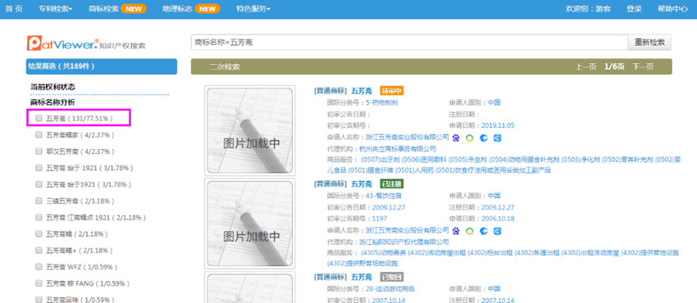
Task: Click the PatViewer logo
Action: point(86,43)
